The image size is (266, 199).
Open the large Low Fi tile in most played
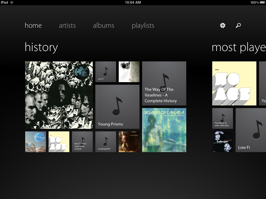pyautogui.click(x=251, y=130)
